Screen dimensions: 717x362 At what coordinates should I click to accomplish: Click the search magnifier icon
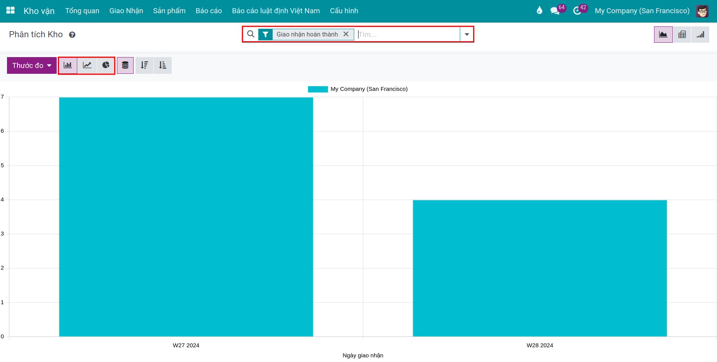(251, 34)
